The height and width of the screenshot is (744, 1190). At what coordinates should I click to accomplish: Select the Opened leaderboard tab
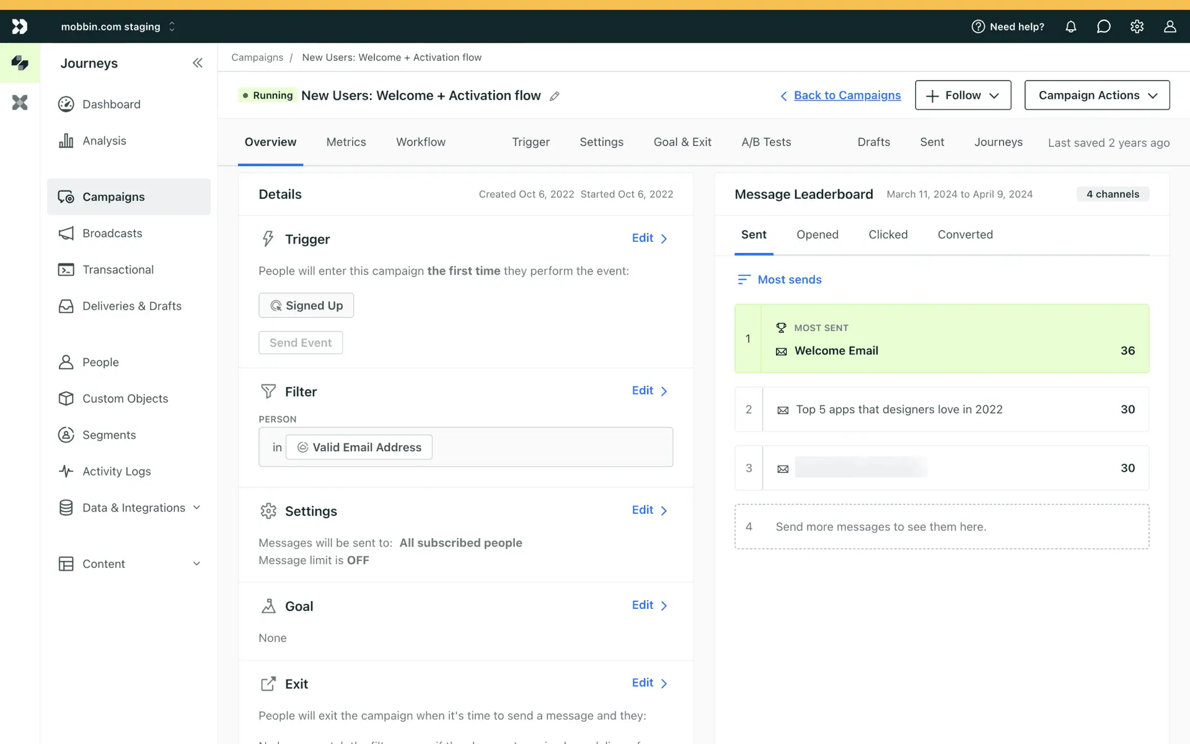click(x=817, y=234)
